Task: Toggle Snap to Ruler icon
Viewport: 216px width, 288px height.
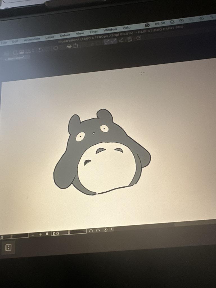Action: tap(107, 42)
